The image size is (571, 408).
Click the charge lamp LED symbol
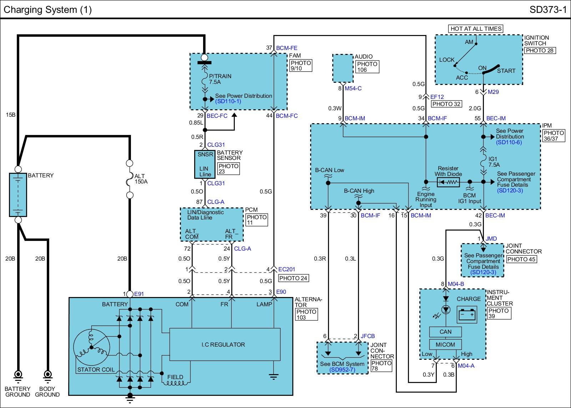coord(446,309)
